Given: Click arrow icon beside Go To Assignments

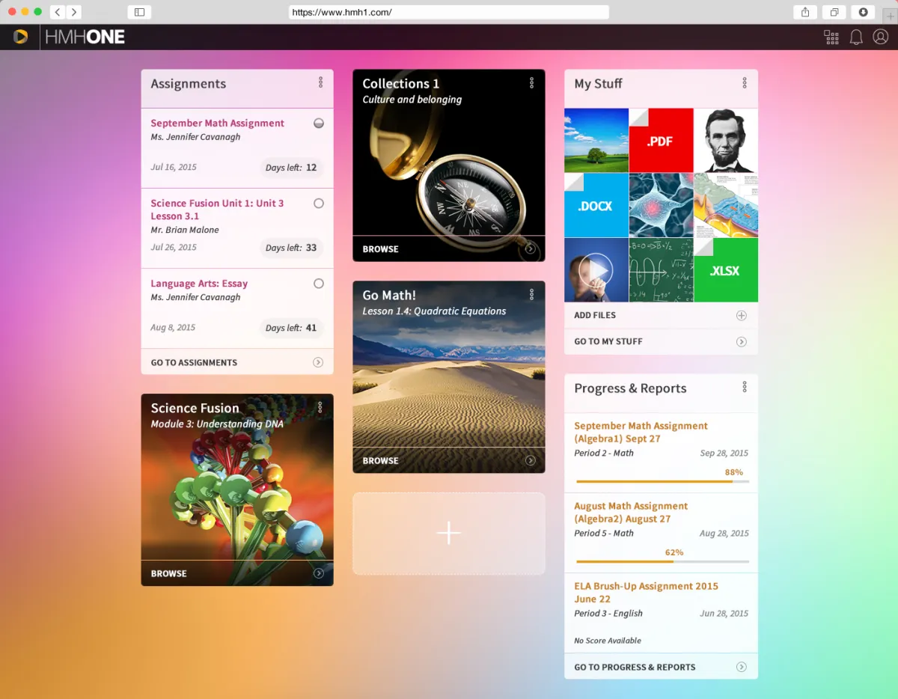Looking at the screenshot, I should coord(318,362).
